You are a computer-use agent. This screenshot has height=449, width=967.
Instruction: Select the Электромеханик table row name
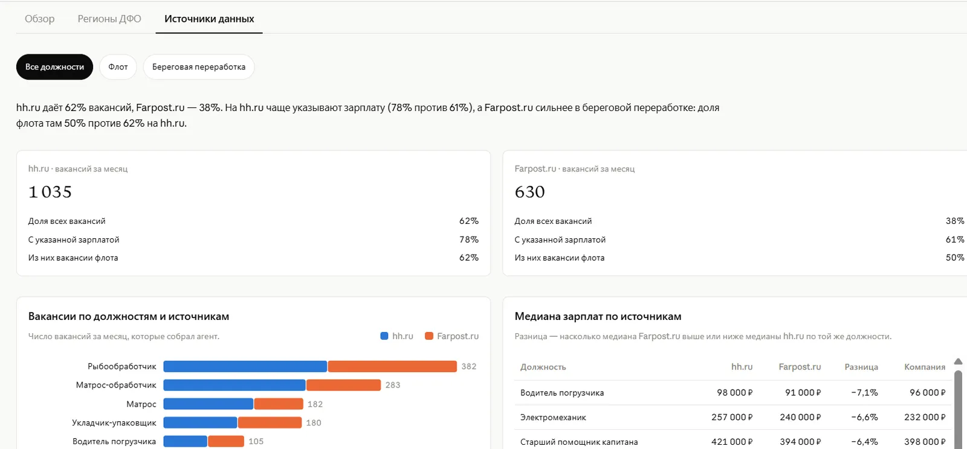click(553, 417)
